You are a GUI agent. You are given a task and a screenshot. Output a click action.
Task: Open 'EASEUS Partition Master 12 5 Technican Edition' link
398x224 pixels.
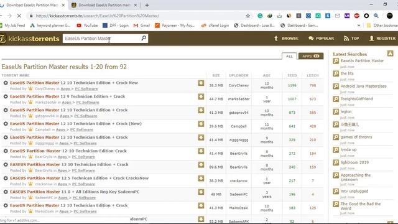point(79,178)
